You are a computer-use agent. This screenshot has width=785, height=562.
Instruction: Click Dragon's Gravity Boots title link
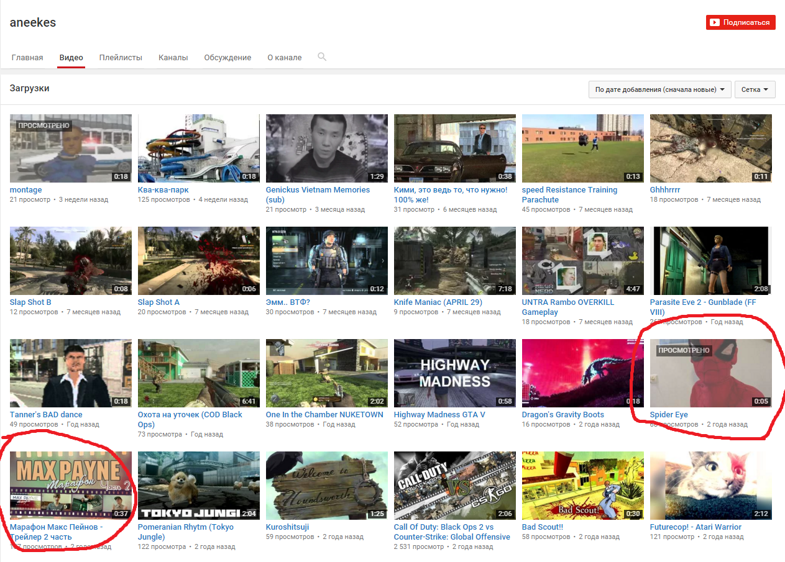(x=563, y=415)
